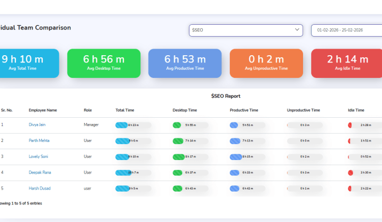Viewport: 382px width, 222px height.
Task: Click the green Avg Desktop Time card
Action: [x=104, y=64]
